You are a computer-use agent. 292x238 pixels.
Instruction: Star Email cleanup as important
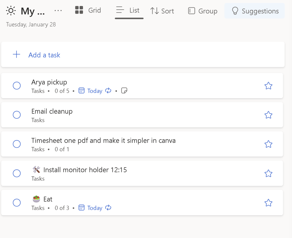click(268, 115)
